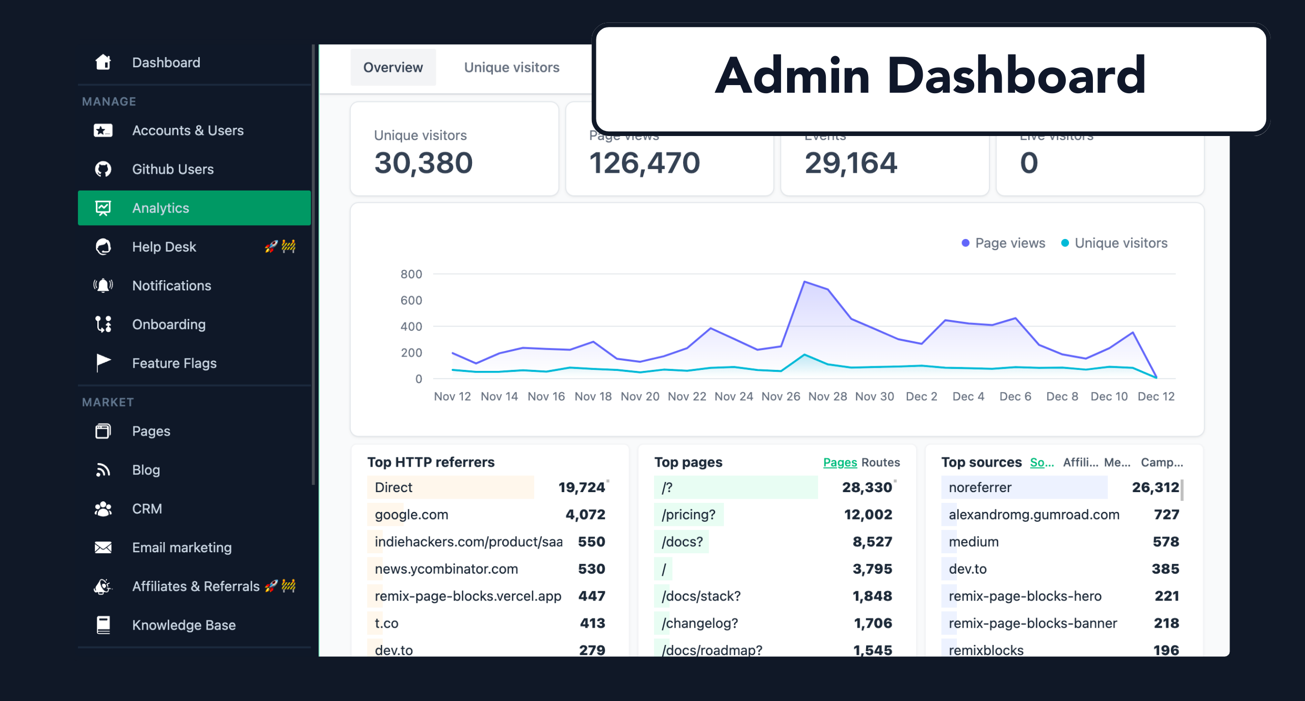
Task: Click the Accounts & Users star icon
Action: (103, 130)
